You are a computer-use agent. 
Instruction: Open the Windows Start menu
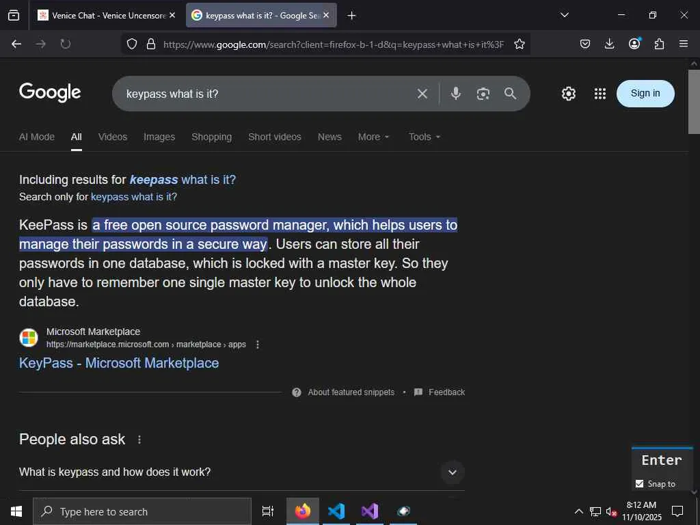coord(16,511)
